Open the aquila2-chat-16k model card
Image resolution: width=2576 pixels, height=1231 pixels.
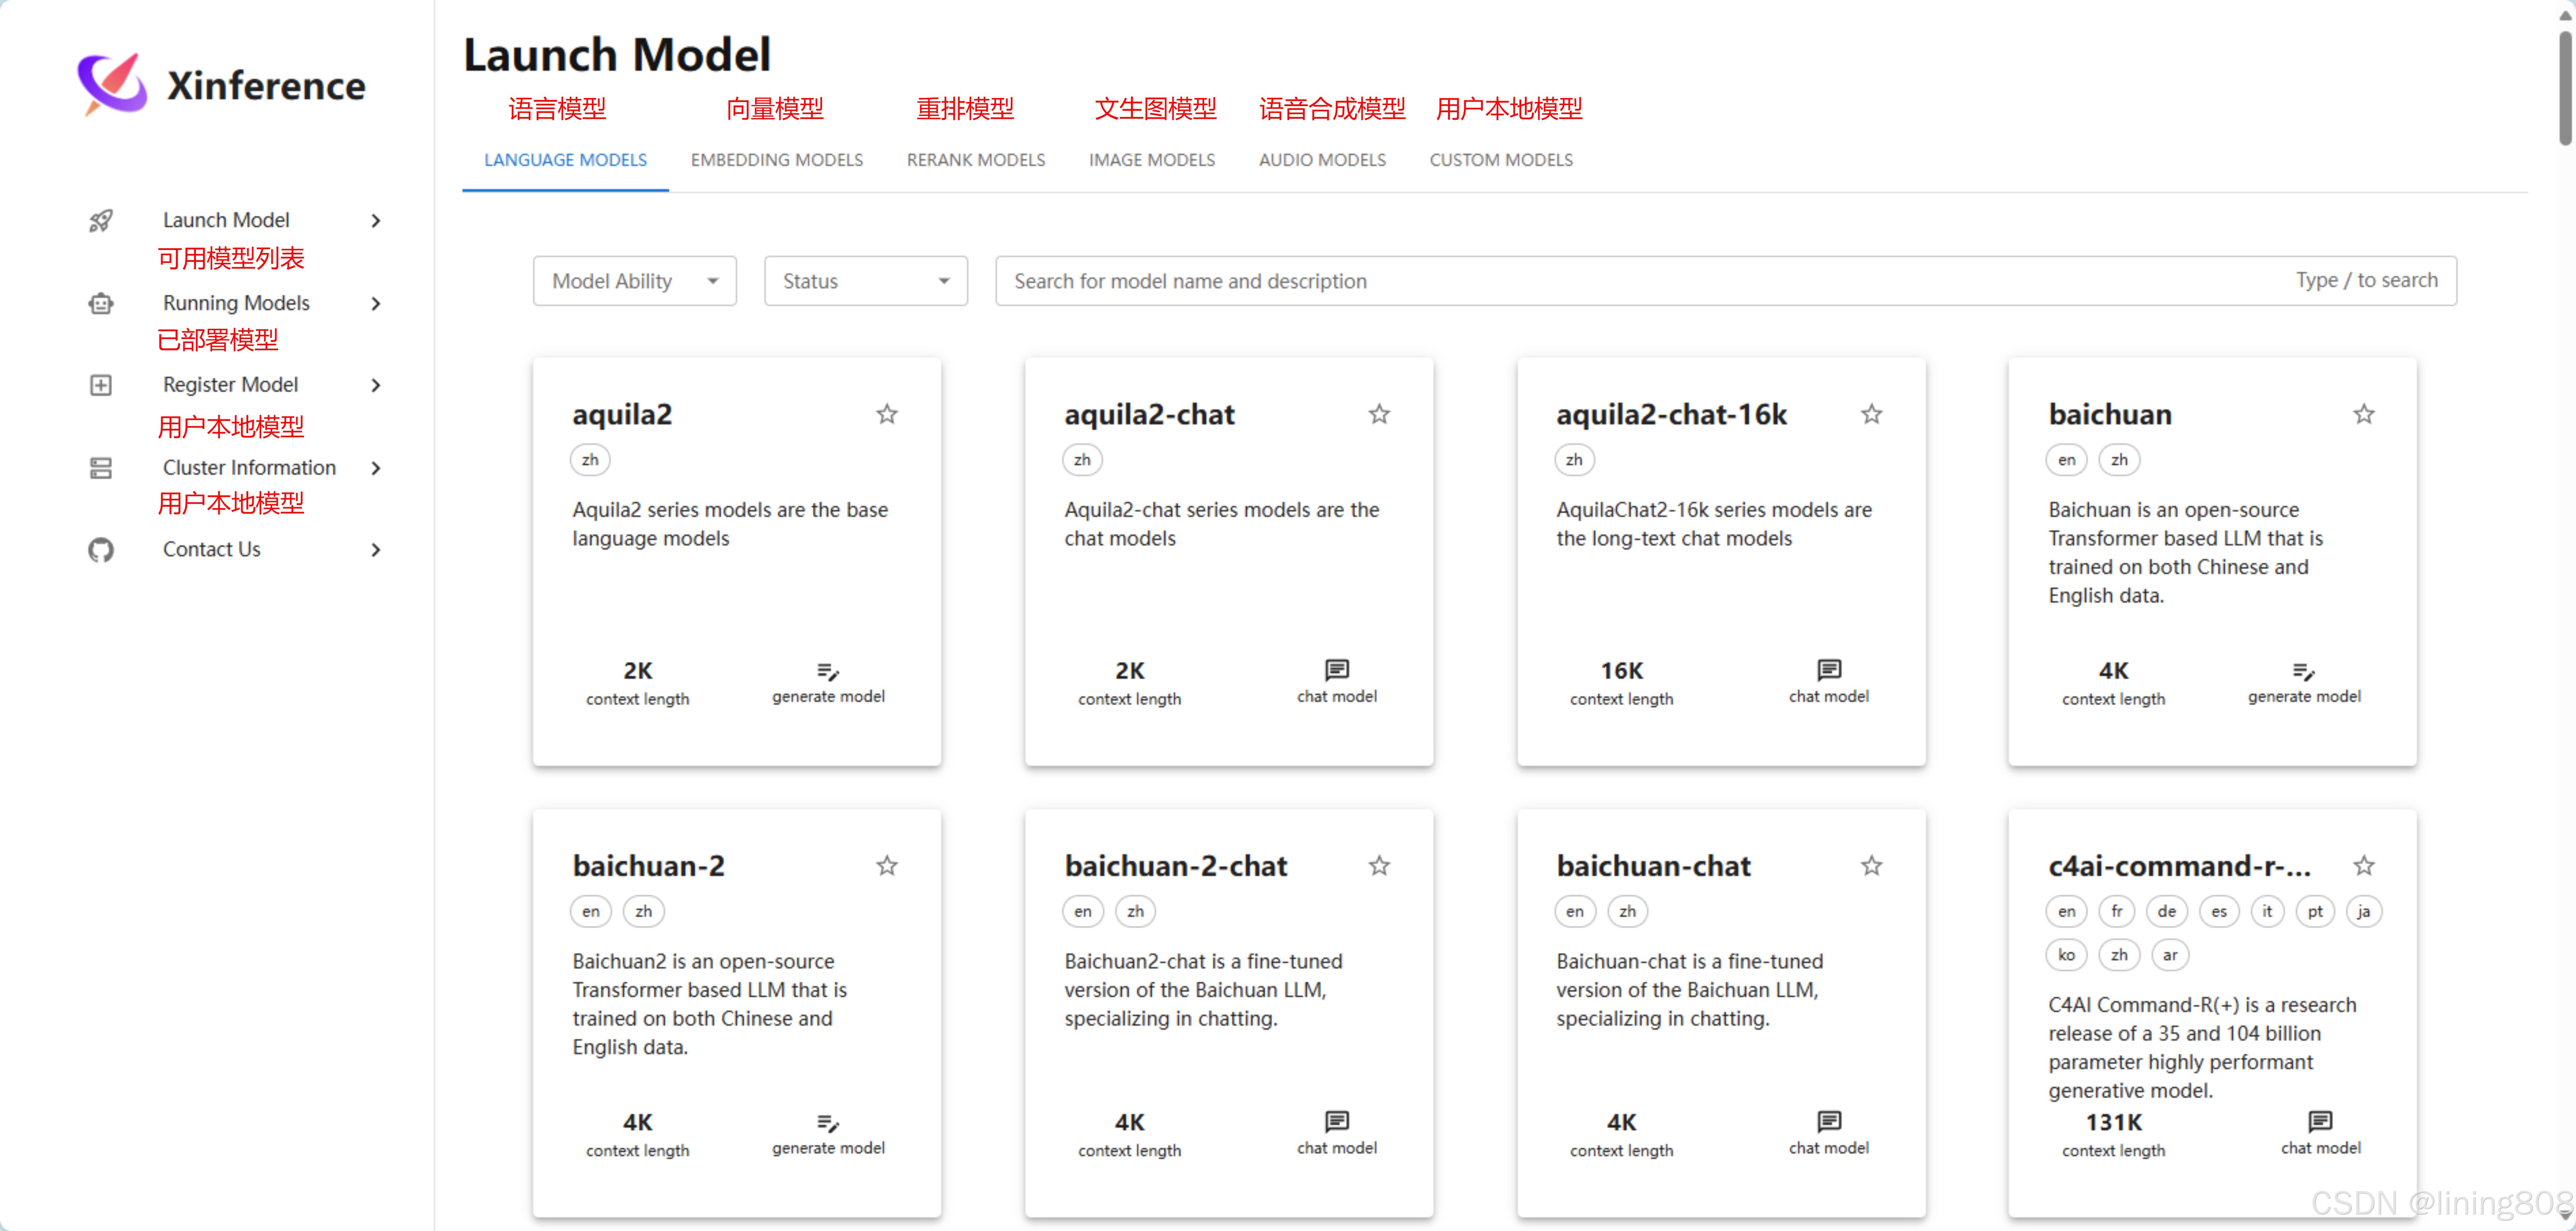click(1720, 560)
